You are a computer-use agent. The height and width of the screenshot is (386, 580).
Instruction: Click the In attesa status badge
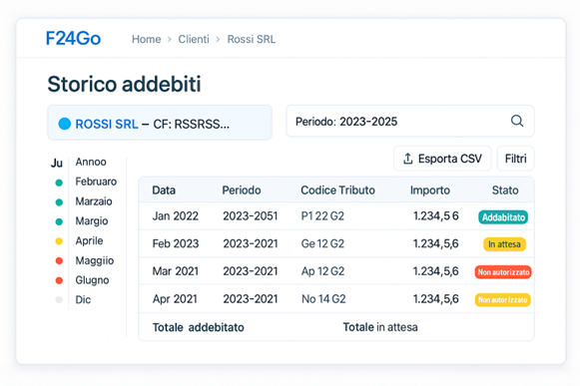pos(504,244)
